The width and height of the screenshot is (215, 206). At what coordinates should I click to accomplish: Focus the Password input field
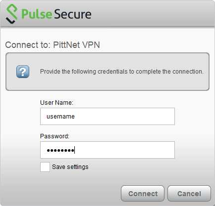(107, 150)
